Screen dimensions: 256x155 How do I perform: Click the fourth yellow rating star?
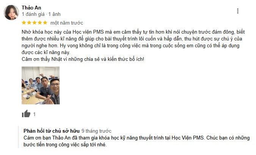pyautogui.click(x=40, y=23)
